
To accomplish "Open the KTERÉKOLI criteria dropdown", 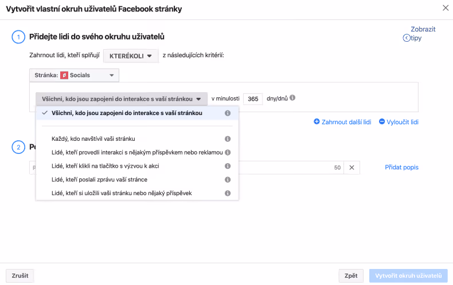I will (131, 56).
